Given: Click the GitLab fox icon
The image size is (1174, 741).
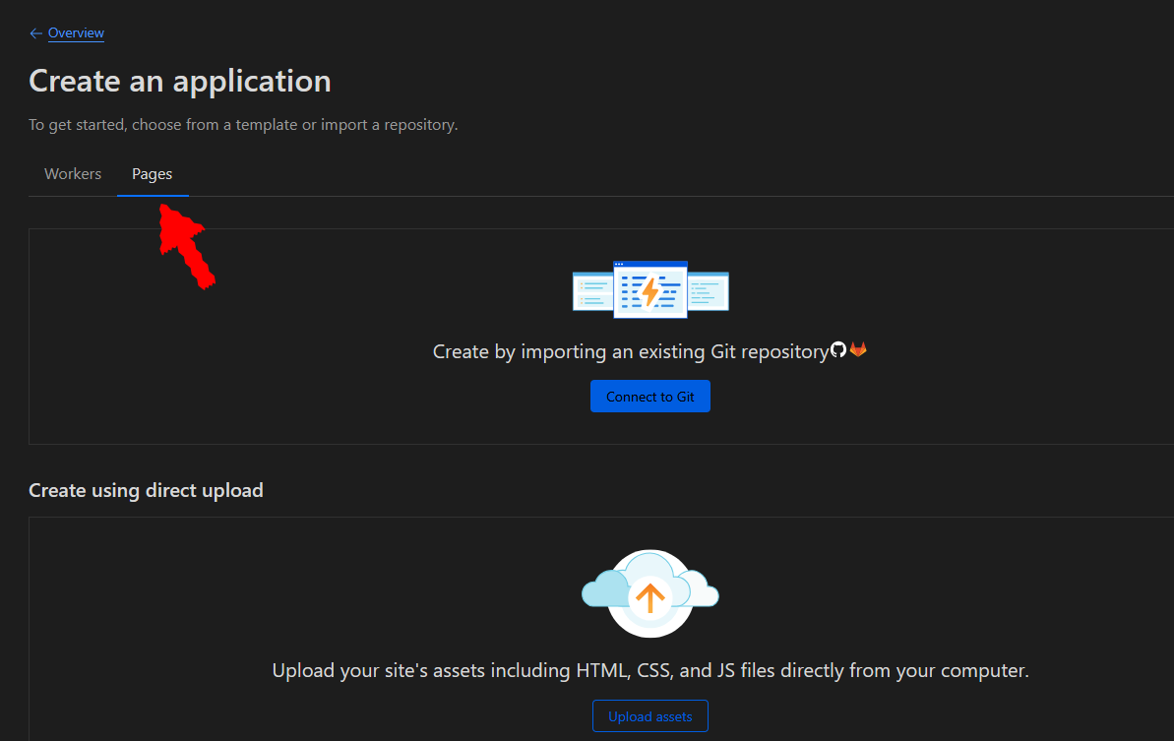Looking at the screenshot, I should tap(858, 349).
